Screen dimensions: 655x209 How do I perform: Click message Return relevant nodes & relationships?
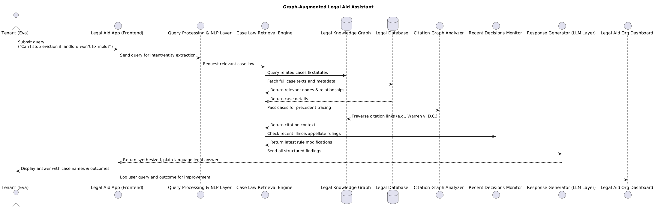click(307, 90)
